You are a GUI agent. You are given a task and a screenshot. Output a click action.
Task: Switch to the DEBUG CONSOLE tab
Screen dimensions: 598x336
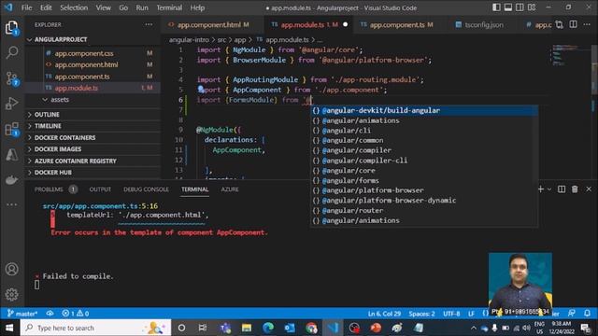146,189
